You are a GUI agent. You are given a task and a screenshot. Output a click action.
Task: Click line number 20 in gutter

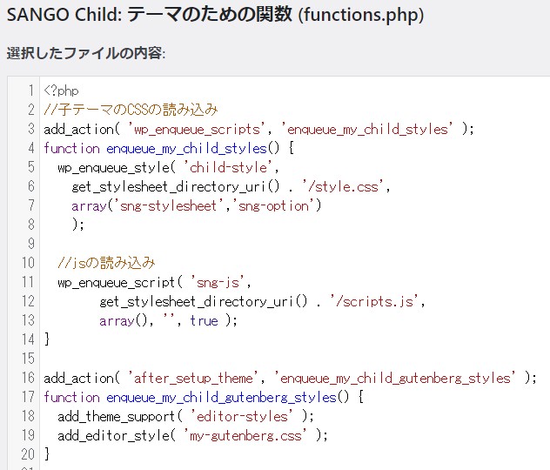pos(28,454)
